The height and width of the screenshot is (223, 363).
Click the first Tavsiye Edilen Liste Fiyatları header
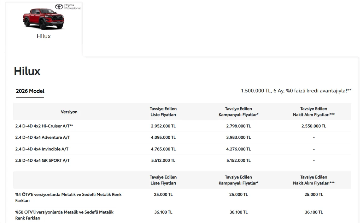(x=163, y=112)
